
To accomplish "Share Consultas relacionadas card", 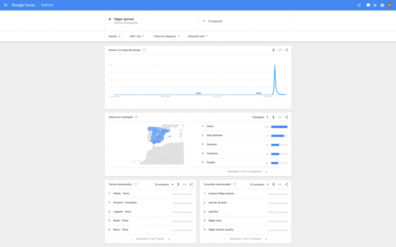I will [x=287, y=184].
